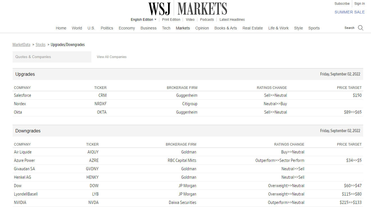Open View All Companies link
This screenshot has height=207, width=371.
[112, 57]
